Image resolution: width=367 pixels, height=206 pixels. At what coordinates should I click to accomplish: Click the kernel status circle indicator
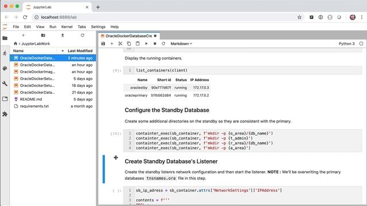(x=361, y=43)
